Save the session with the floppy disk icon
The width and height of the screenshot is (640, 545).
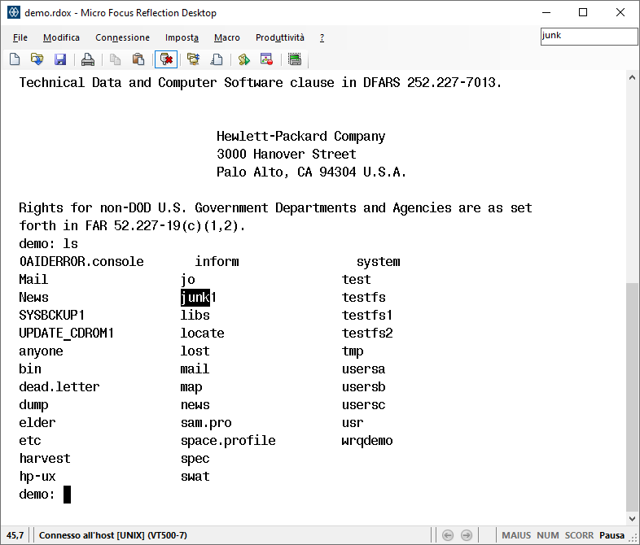59,59
